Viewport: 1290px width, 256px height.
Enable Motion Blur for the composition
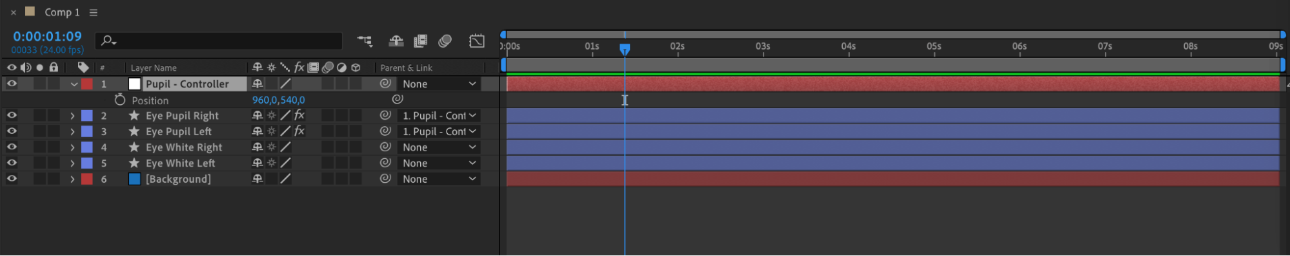[x=445, y=41]
